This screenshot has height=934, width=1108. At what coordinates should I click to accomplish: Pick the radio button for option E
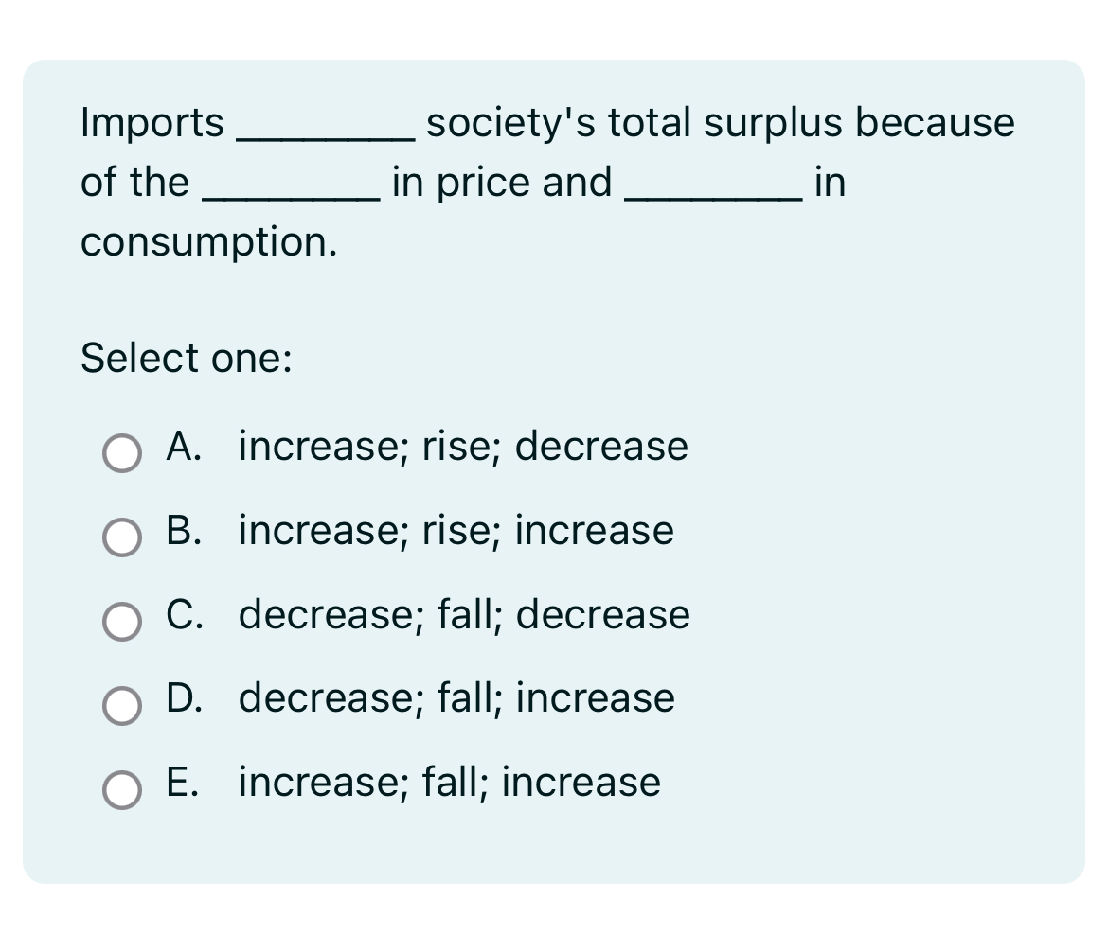click(121, 789)
